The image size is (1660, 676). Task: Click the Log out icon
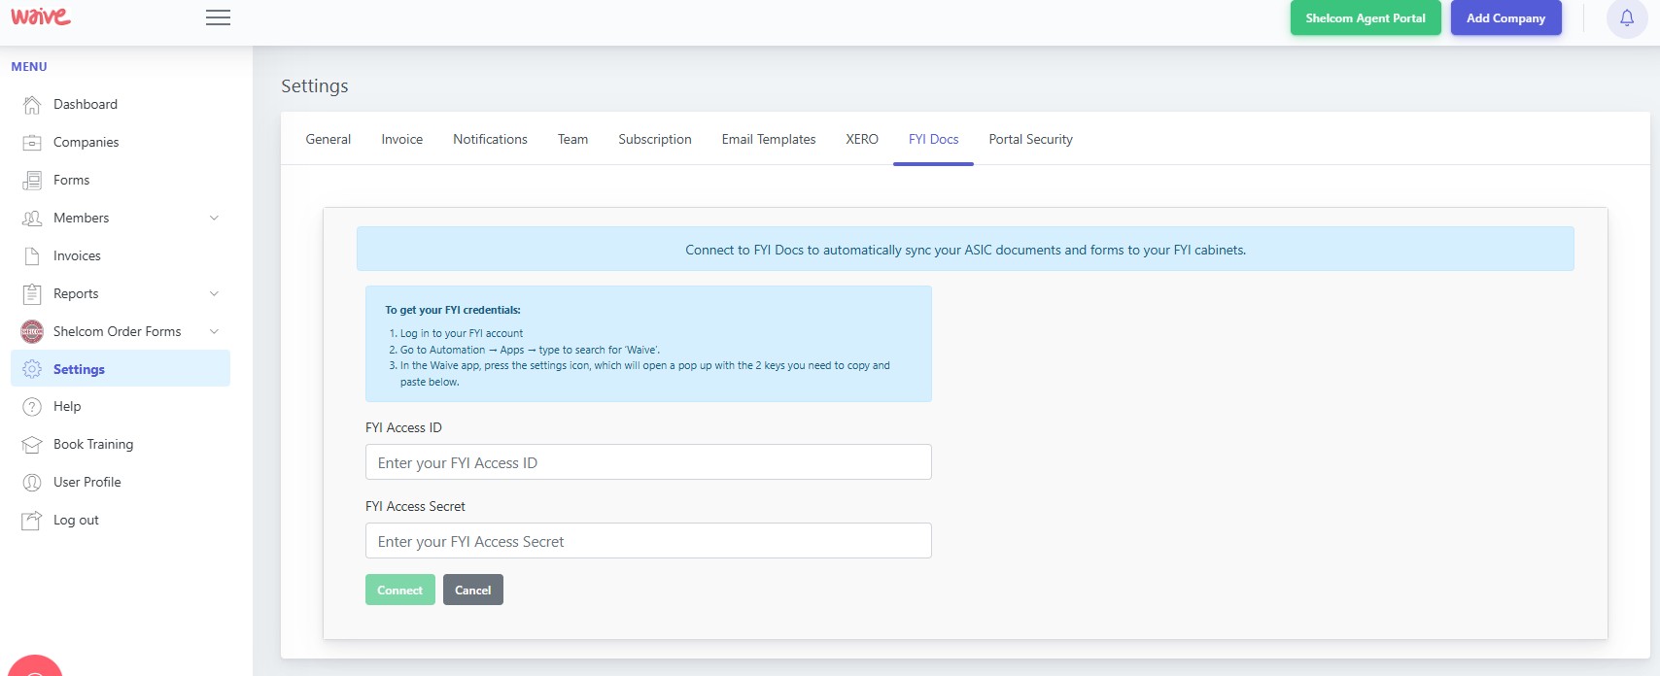coord(32,520)
